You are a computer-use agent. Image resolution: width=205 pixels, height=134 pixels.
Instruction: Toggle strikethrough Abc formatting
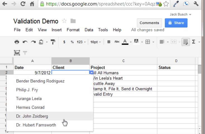(117, 42)
